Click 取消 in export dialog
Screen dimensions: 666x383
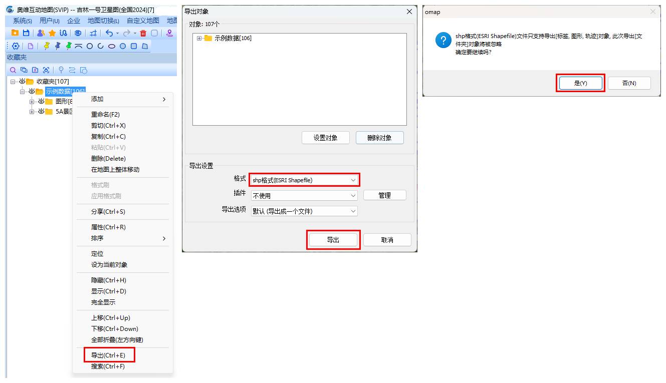click(x=387, y=240)
